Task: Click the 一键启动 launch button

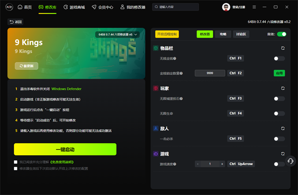Action: coord(65,149)
